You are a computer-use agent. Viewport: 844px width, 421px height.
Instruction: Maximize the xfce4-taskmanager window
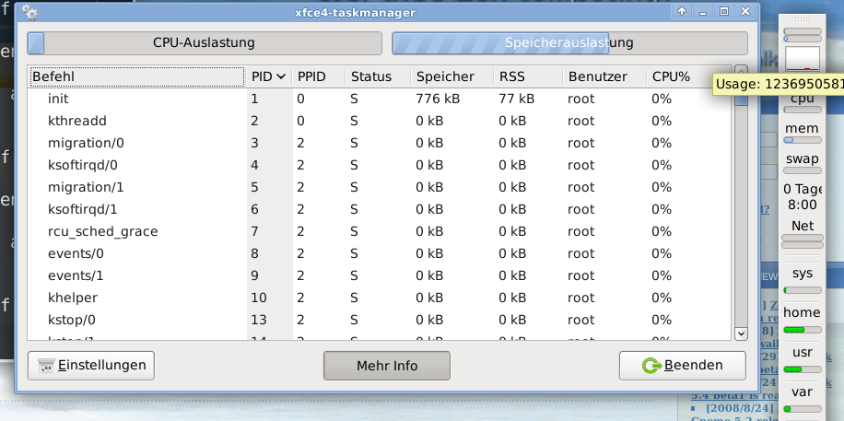(724, 12)
